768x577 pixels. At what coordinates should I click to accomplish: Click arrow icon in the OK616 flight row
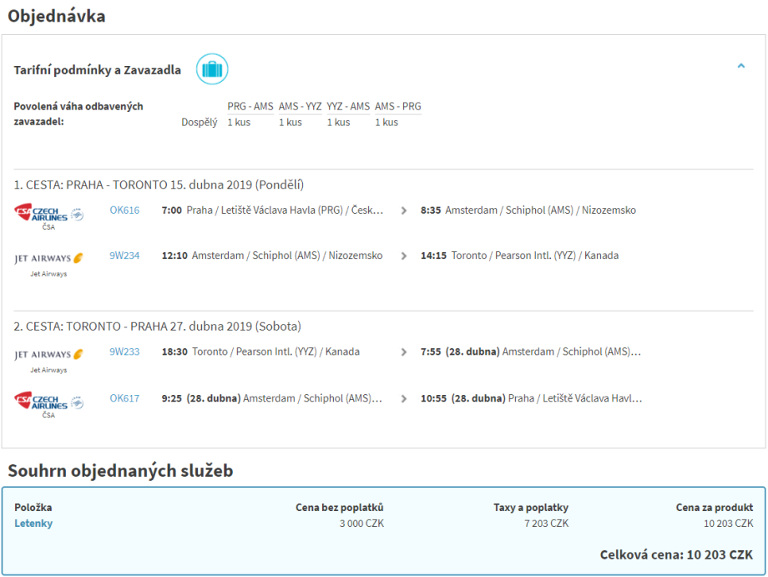[x=404, y=211]
